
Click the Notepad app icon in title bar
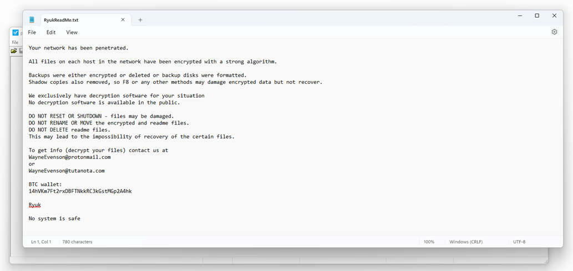tap(32, 20)
